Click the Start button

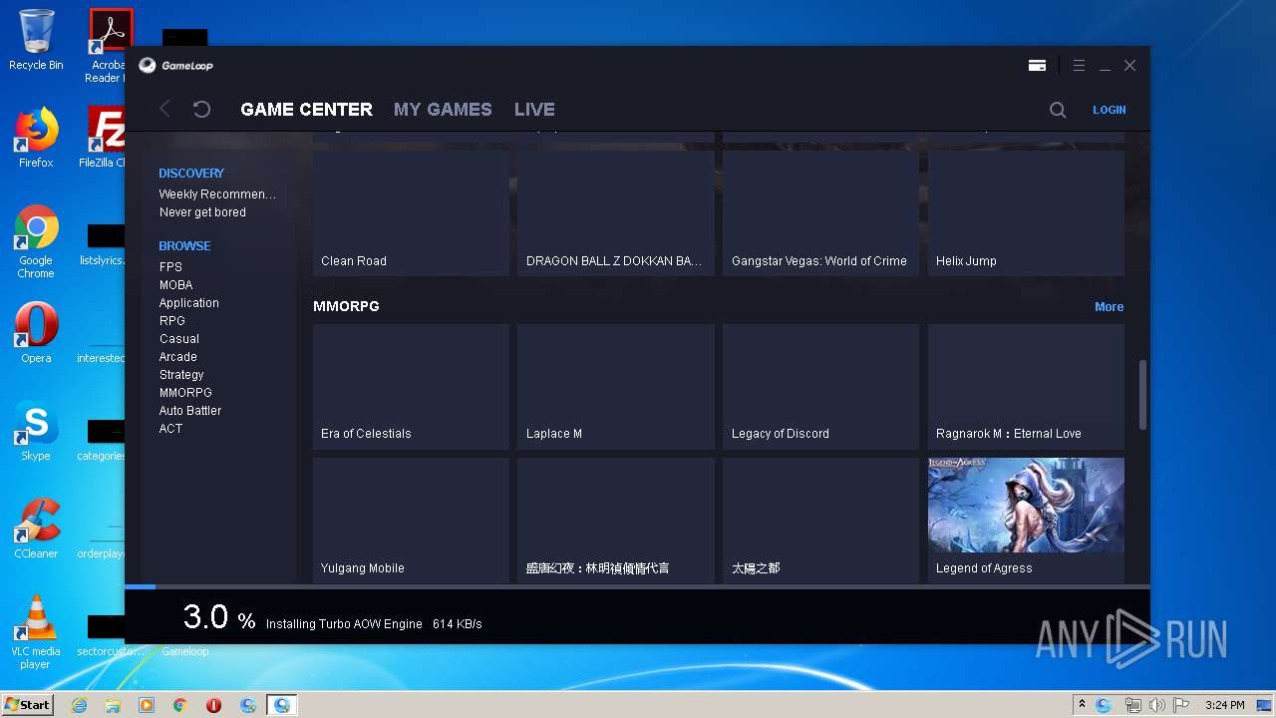(x=27, y=705)
